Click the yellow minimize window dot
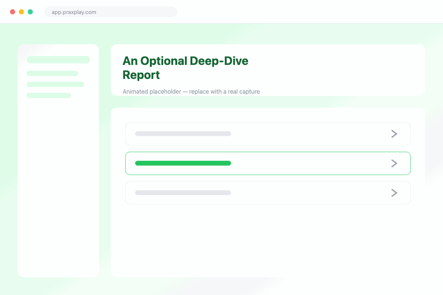This screenshot has height=295, width=443. tap(21, 12)
